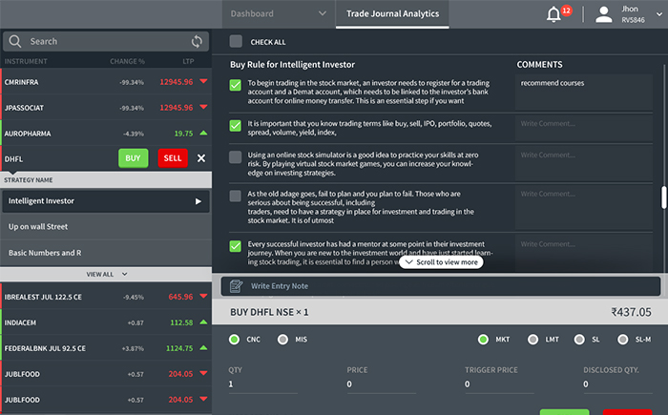Toggle the CHECK ALL checkbox
Image resolution: width=668 pixels, height=415 pixels.
236,42
